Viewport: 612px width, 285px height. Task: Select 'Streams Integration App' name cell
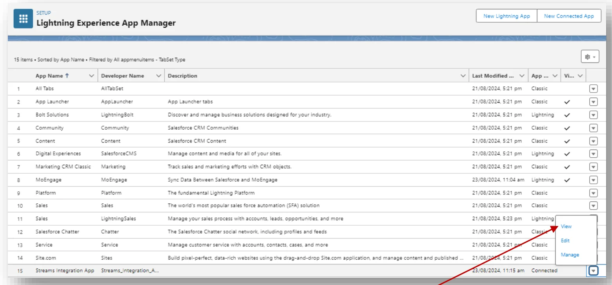65,271
